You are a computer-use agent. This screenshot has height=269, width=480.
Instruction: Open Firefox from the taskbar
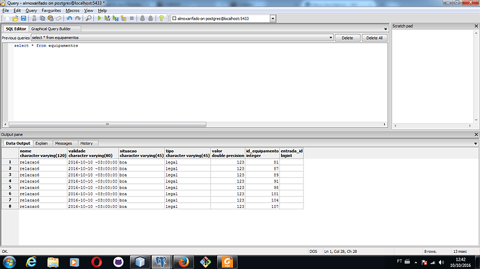pos(184,262)
